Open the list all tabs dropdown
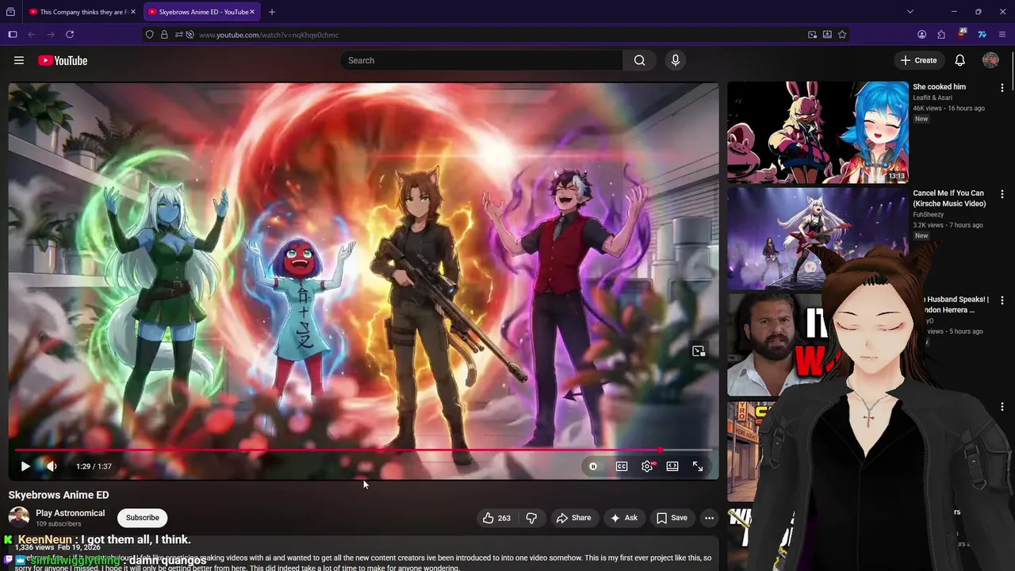 (910, 12)
